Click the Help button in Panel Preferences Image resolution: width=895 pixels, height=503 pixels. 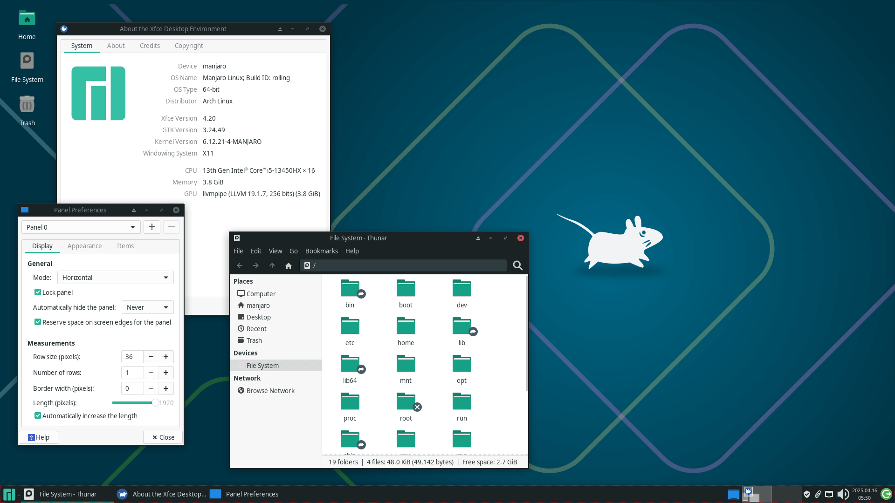38,437
